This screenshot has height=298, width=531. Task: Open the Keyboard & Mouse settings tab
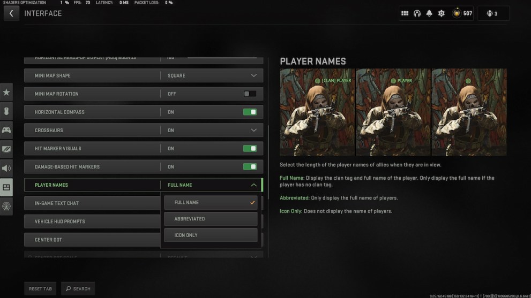(x=6, y=111)
